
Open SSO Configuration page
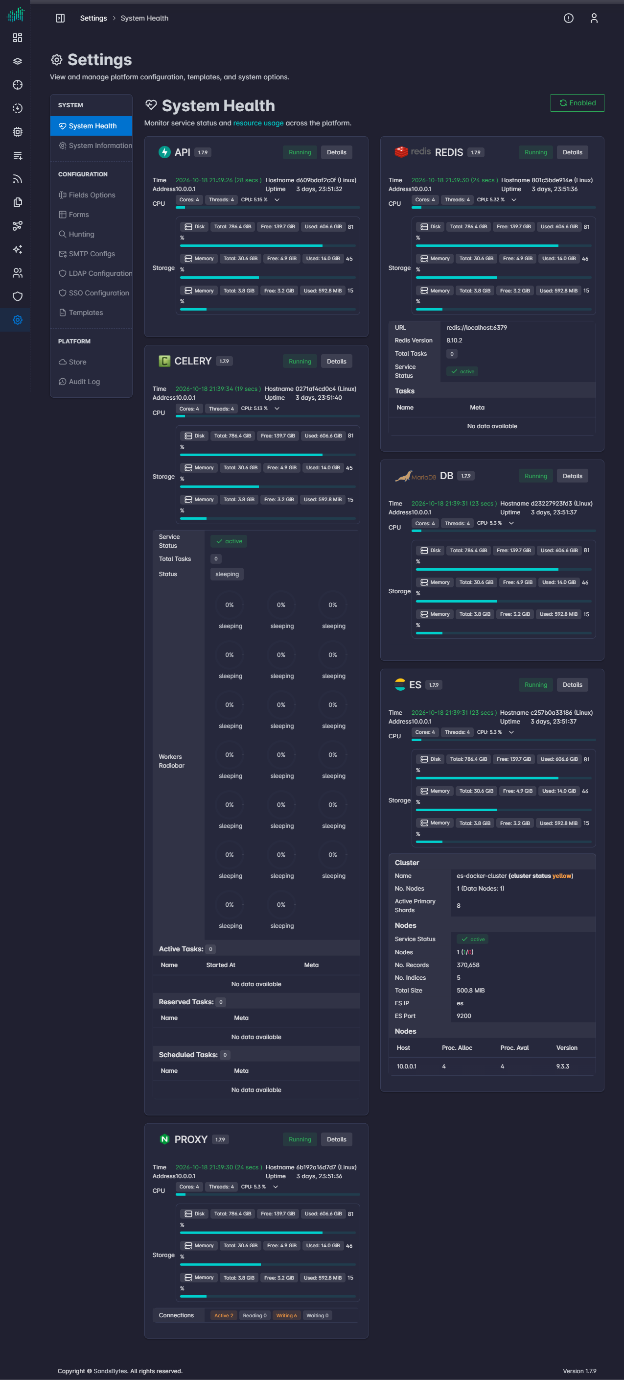(91, 293)
